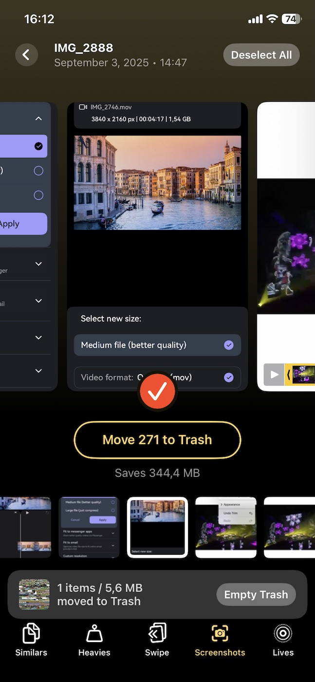Screen dimensions: 315x682
Task: Tap Deselect All button
Action: (x=261, y=55)
